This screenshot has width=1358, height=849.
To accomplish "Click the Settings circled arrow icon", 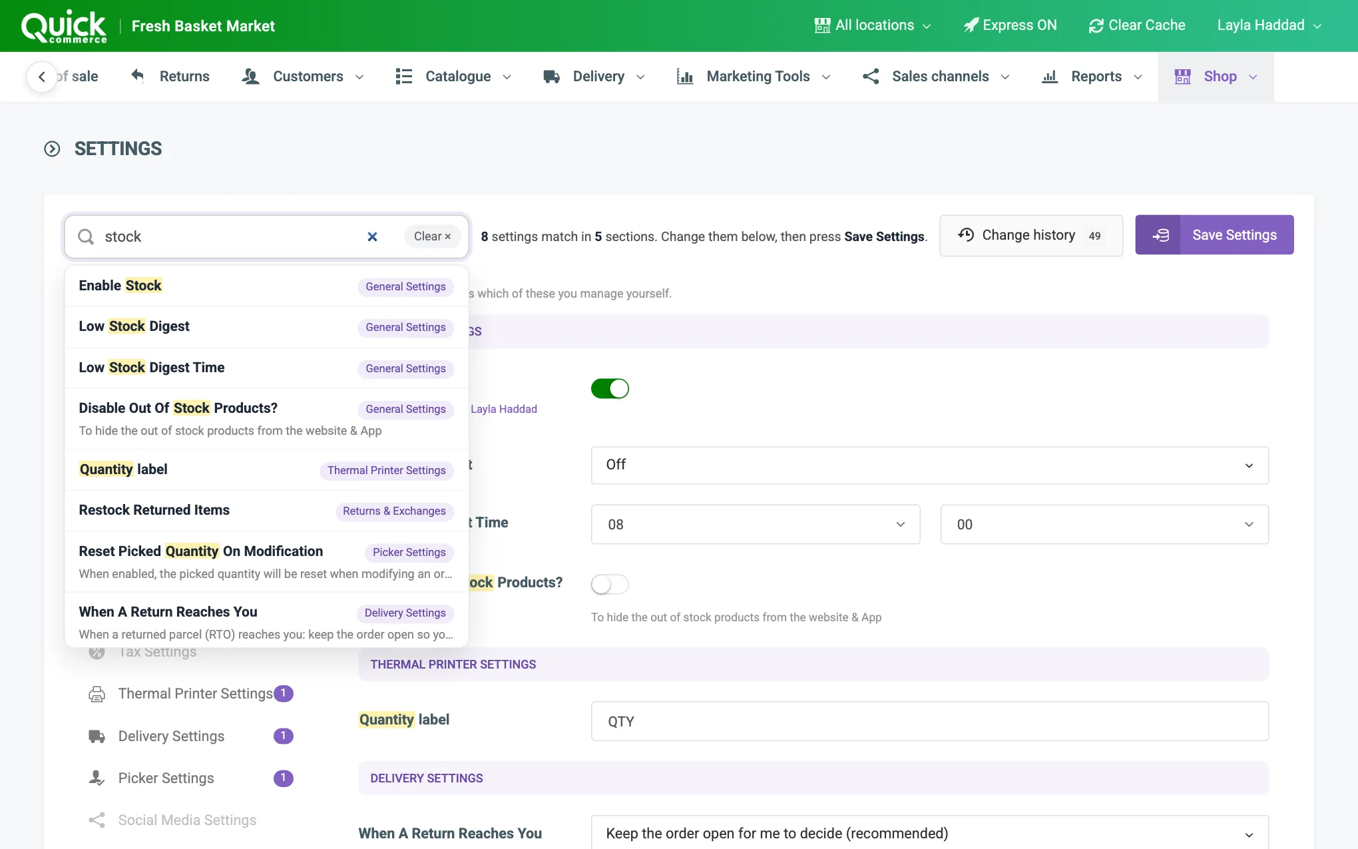I will point(52,148).
